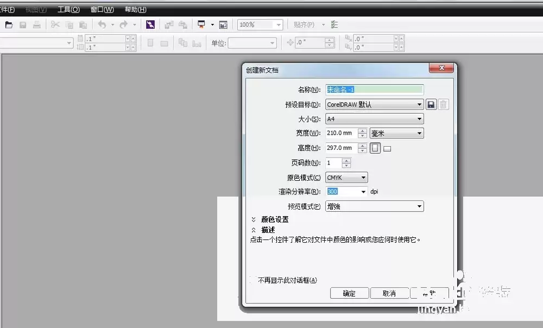Open the Undo history dropdown arrow

click(x=112, y=24)
